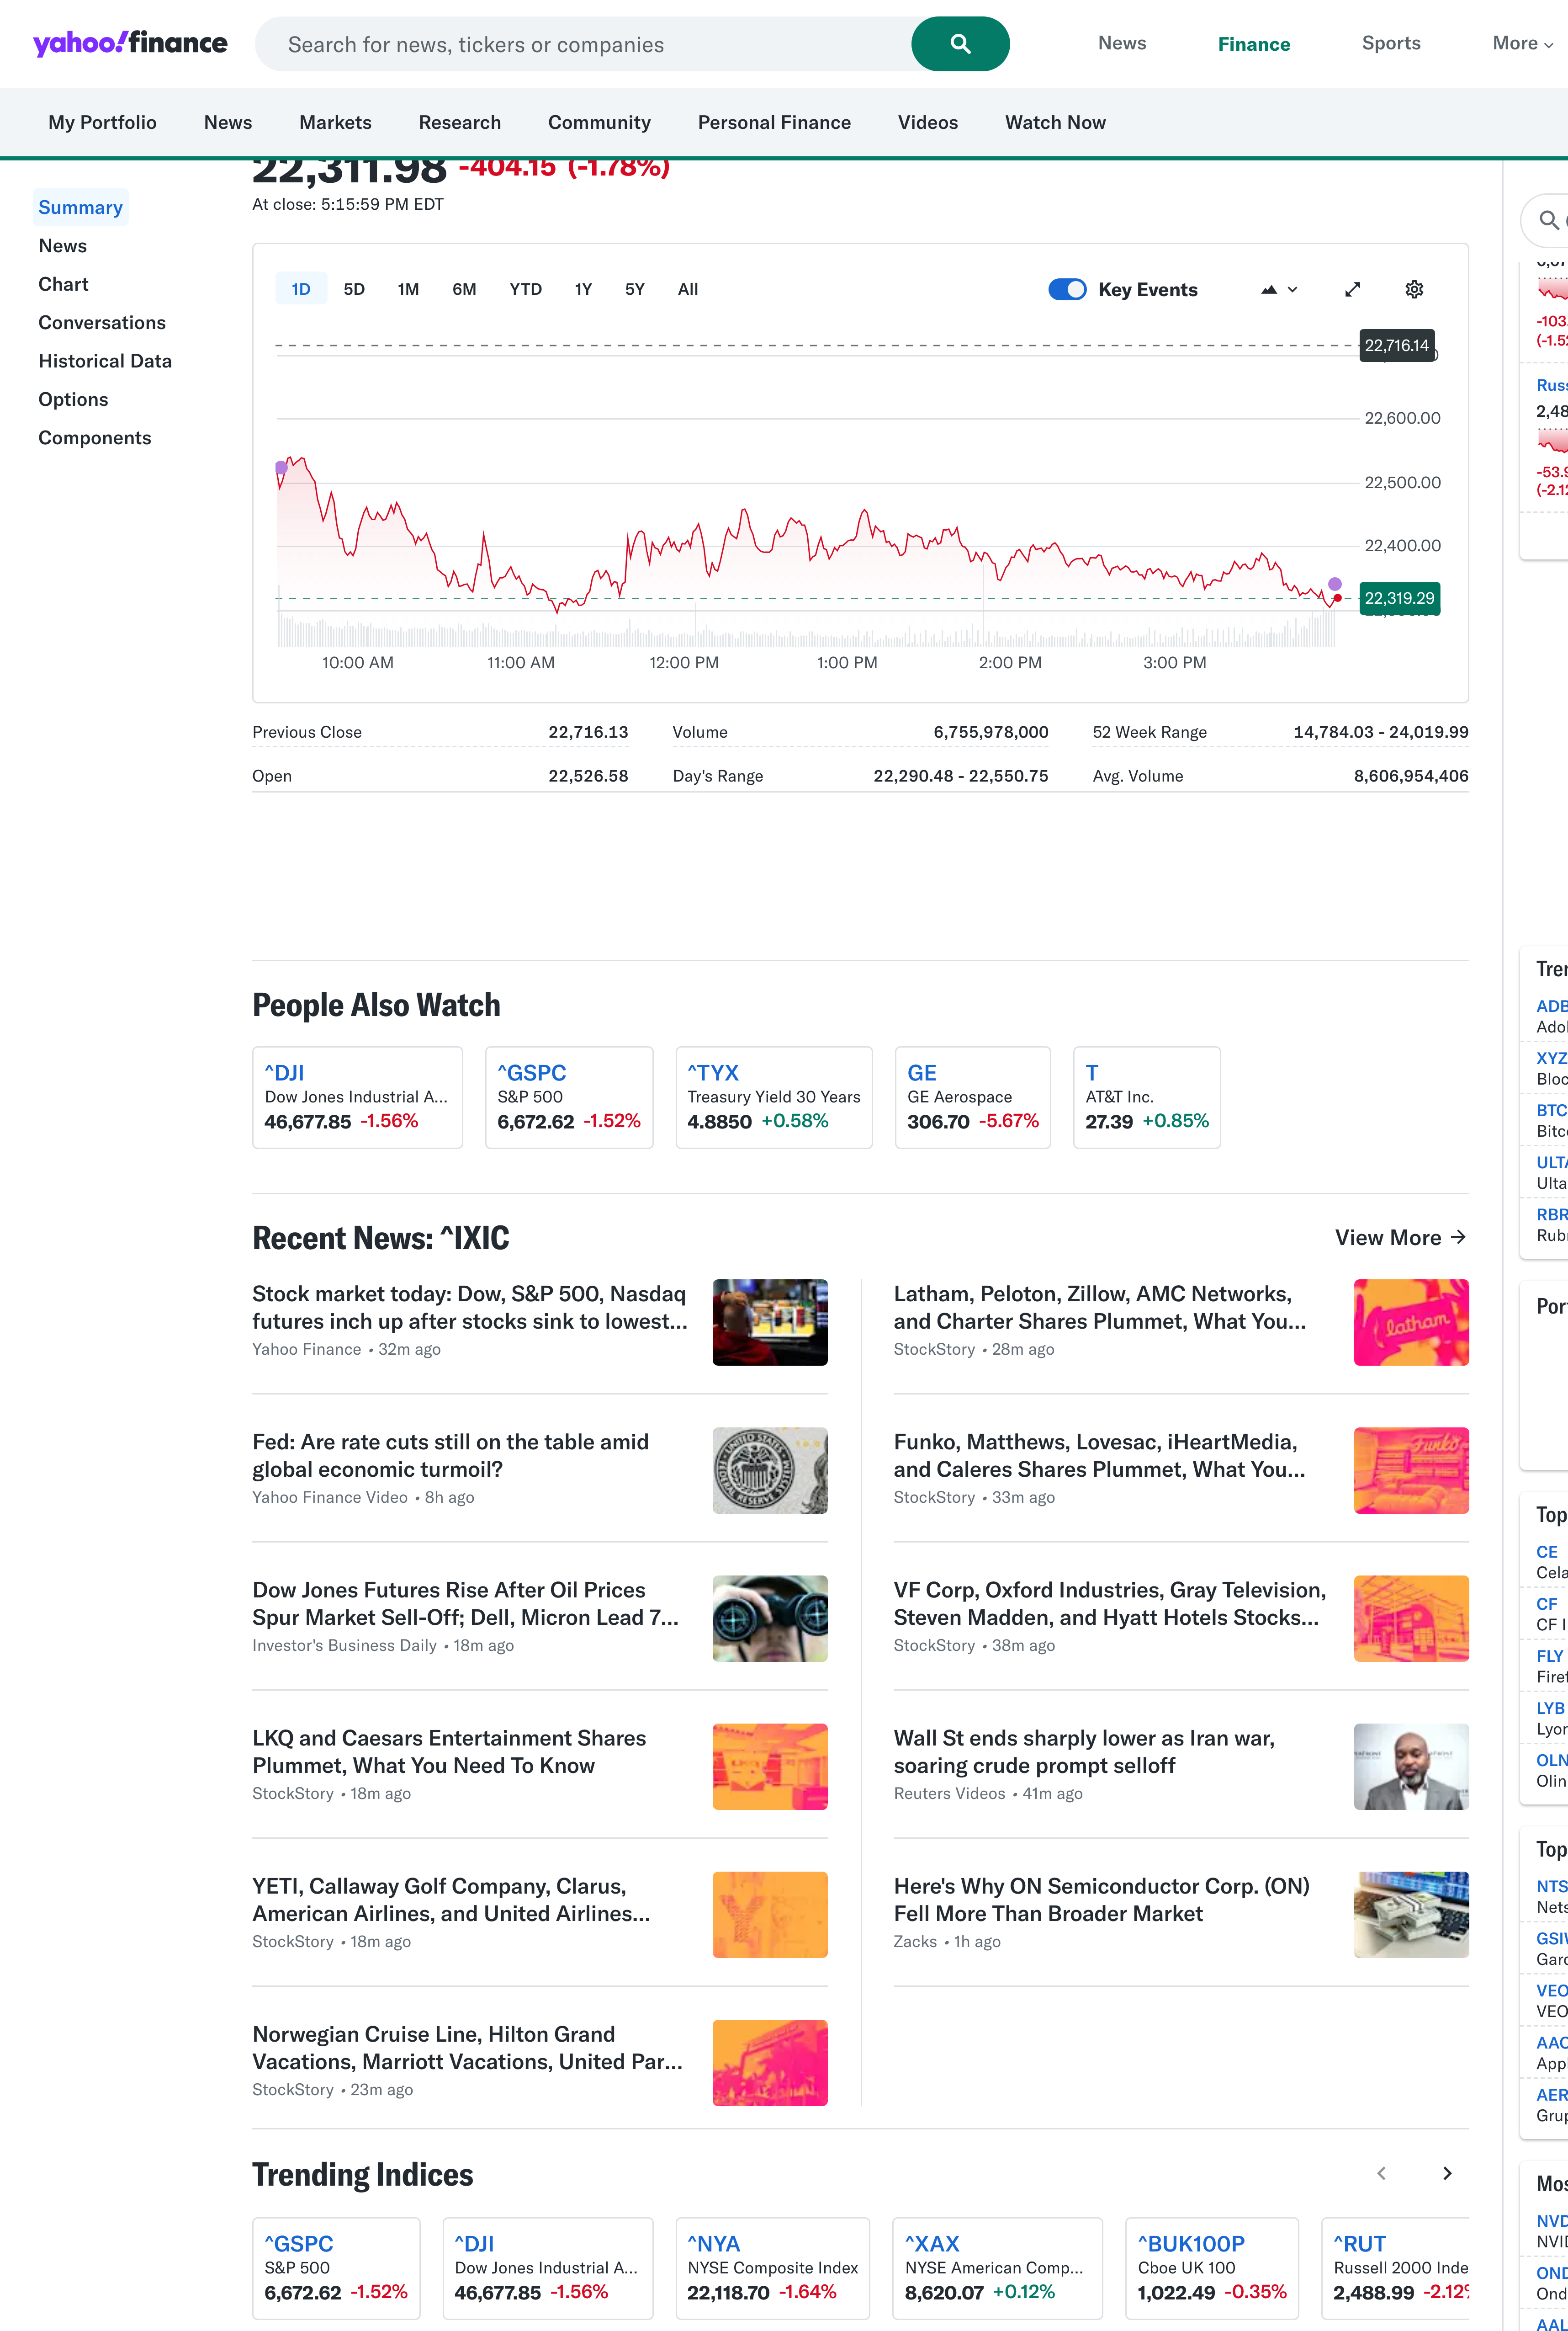
Task: Click the search tickers input field
Action: pos(580,44)
